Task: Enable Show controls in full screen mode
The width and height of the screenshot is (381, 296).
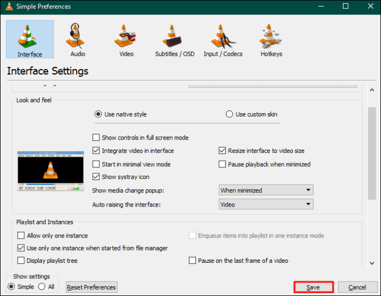Action: (96, 138)
